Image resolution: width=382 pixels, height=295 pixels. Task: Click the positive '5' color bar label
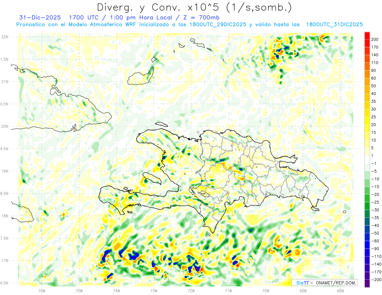tap(373, 148)
